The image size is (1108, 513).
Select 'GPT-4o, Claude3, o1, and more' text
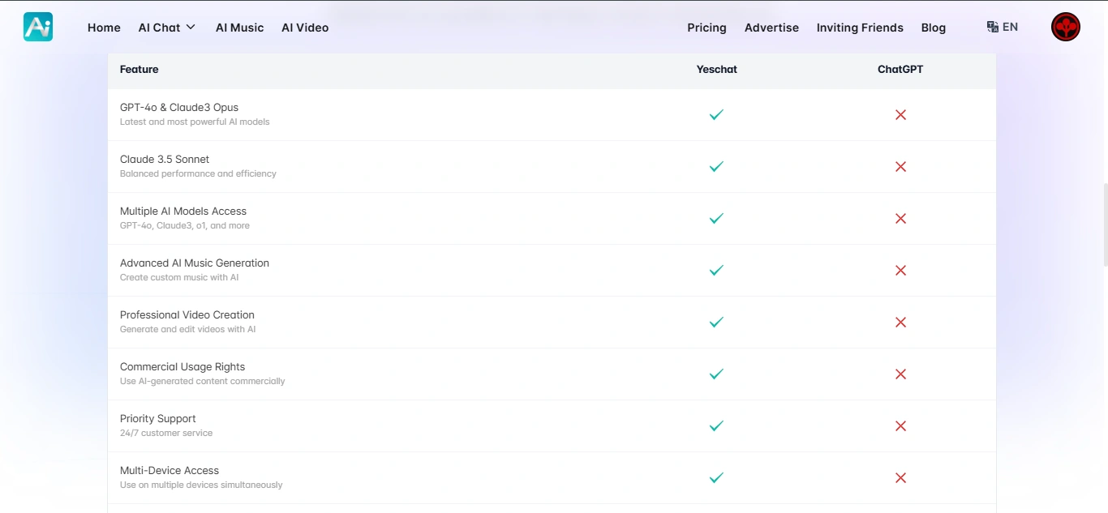click(x=185, y=226)
